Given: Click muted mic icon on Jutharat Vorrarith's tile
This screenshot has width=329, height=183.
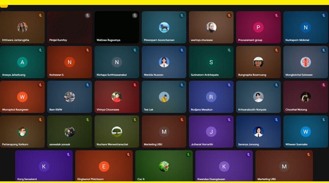Looking at the screenshot, I should click(229, 120).
